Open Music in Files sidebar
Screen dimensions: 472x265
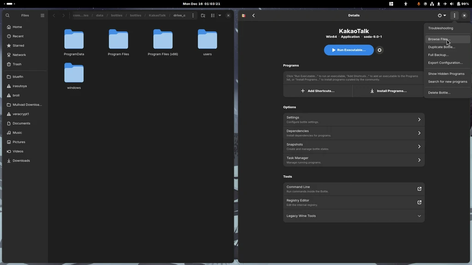click(25, 132)
